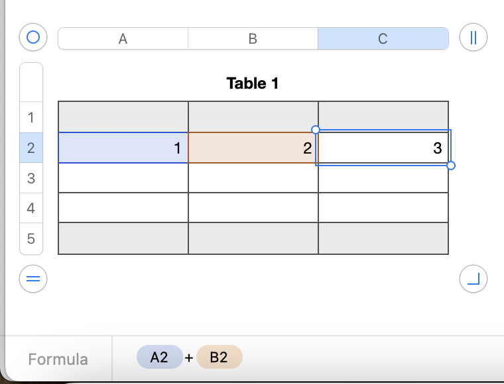Select row 2 header

(x=31, y=148)
